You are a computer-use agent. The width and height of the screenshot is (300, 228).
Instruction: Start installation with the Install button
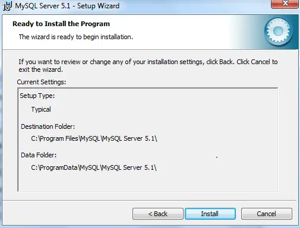210,214
